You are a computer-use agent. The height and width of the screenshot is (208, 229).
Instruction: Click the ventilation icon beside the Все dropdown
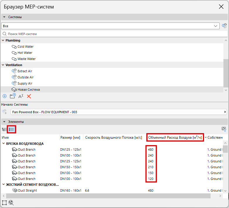224,26
